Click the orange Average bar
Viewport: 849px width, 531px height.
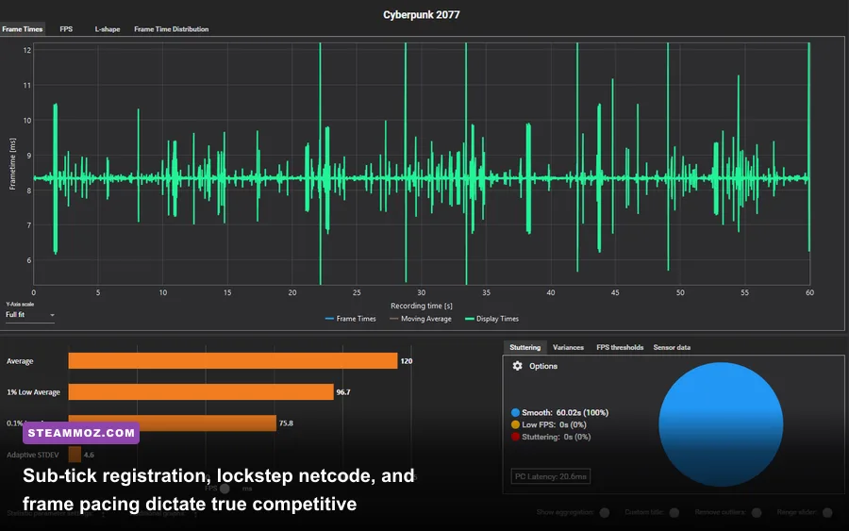click(233, 361)
